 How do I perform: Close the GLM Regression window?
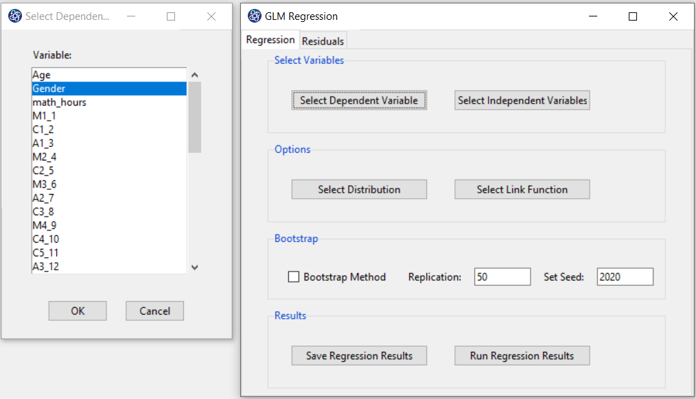click(673, 16)
